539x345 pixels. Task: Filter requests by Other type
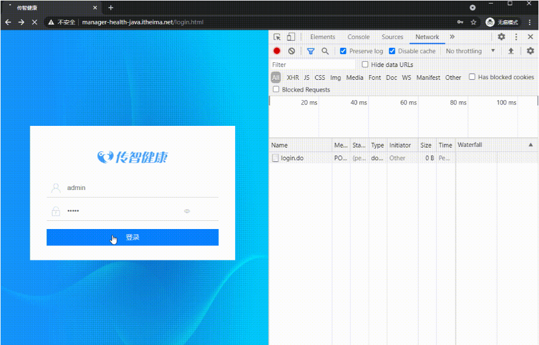pos(453,78)
